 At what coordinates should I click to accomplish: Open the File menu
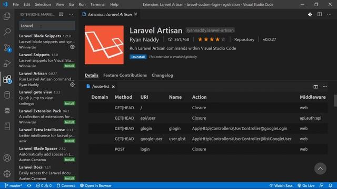[x=16, y=4]
